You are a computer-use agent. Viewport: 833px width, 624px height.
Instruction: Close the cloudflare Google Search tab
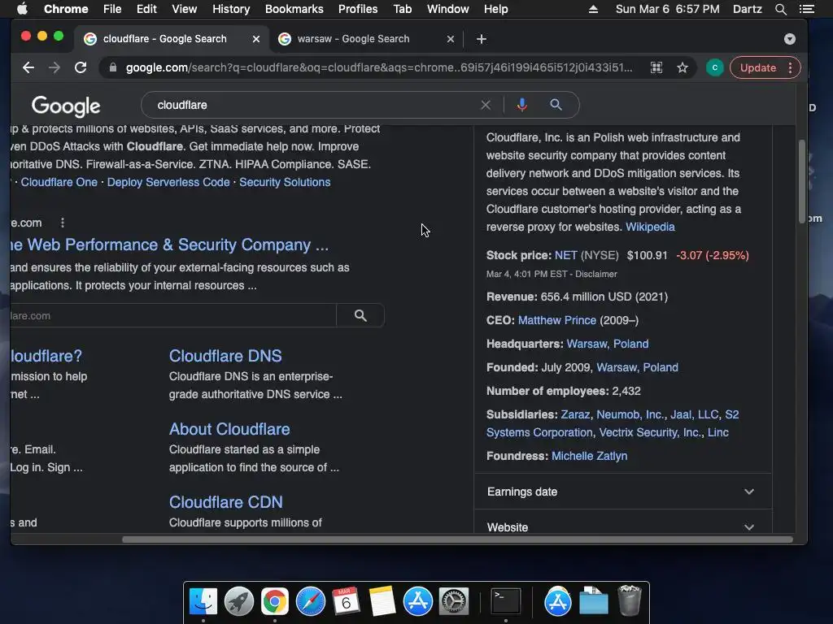pyautogui.click(x=256, y=39)
